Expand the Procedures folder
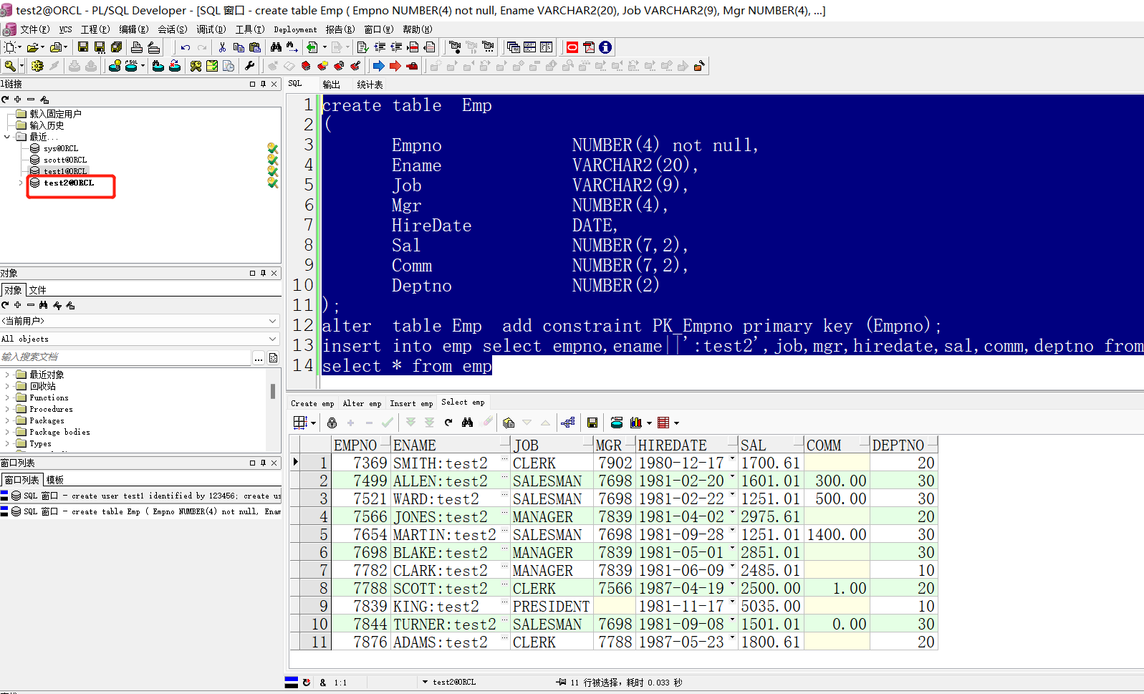The image size is (1144, 694). 7,409
